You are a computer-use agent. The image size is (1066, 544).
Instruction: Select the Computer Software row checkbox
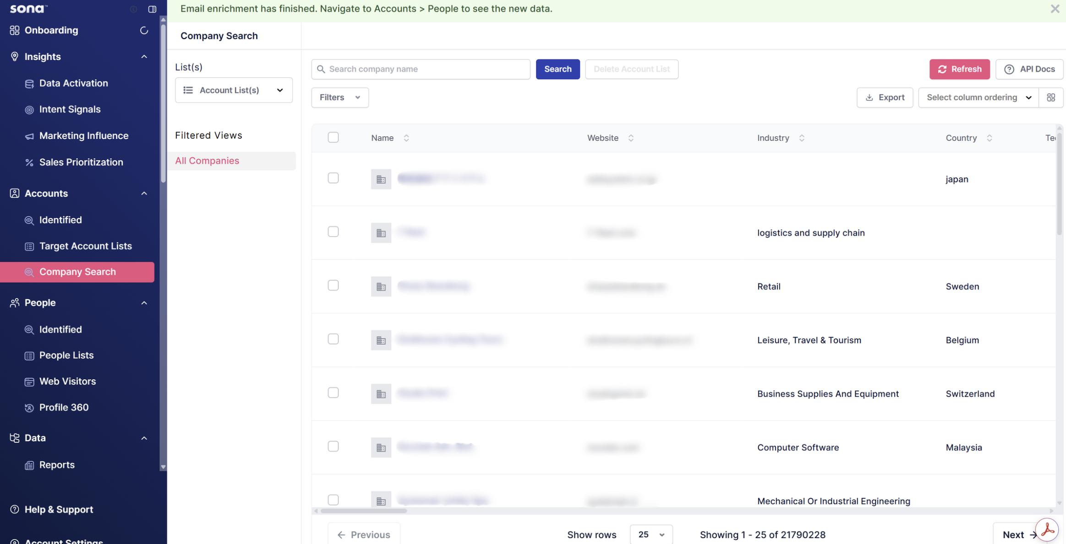click(x=333, y=447)
